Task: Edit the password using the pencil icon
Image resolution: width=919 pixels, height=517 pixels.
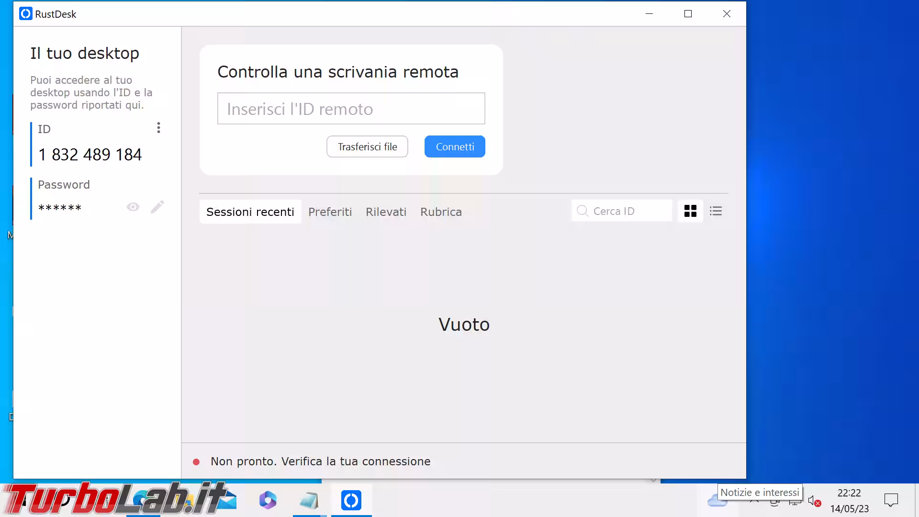Action: [157, 207]
